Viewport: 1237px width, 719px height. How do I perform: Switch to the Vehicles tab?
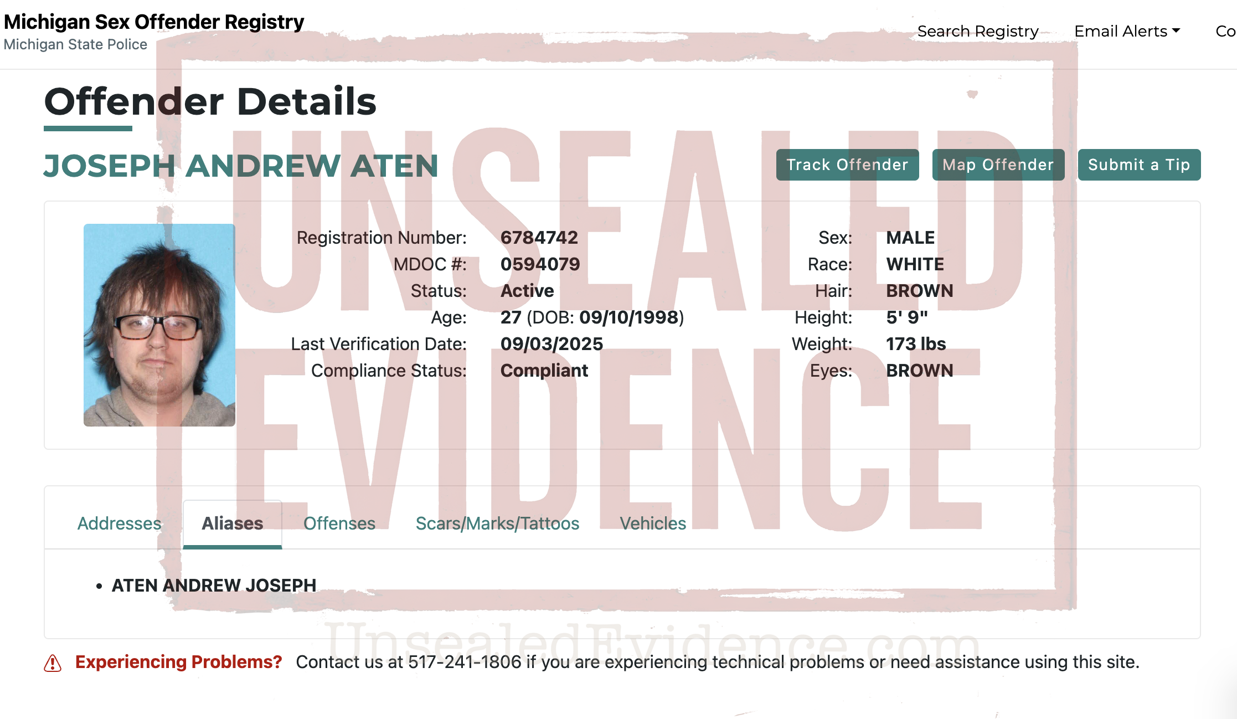(652, 523)
